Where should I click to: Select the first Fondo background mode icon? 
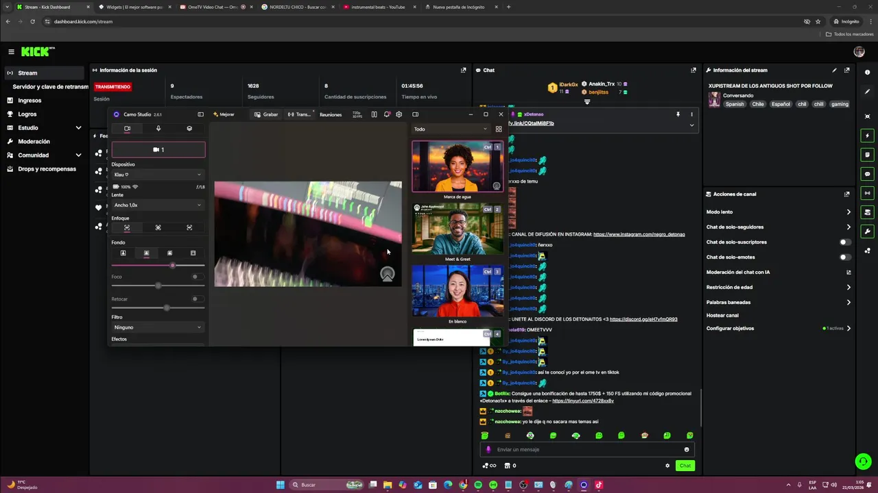[123, 253]
